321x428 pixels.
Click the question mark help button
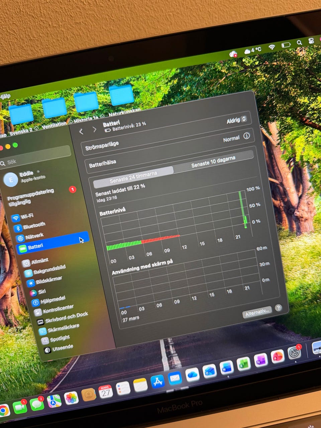[278, 308]
